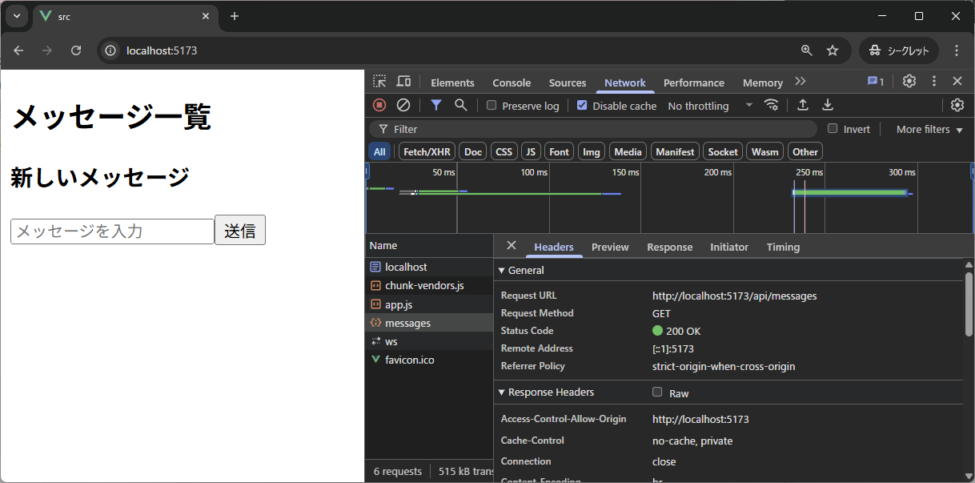
Task: Click the 送信 submit button
Action: [x=240, y=231]
